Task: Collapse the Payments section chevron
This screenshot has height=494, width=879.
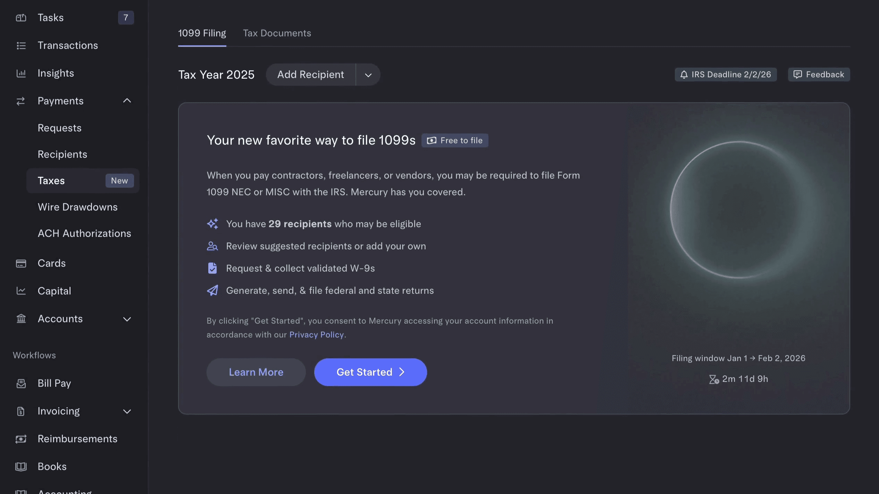Action: (127, 101)
